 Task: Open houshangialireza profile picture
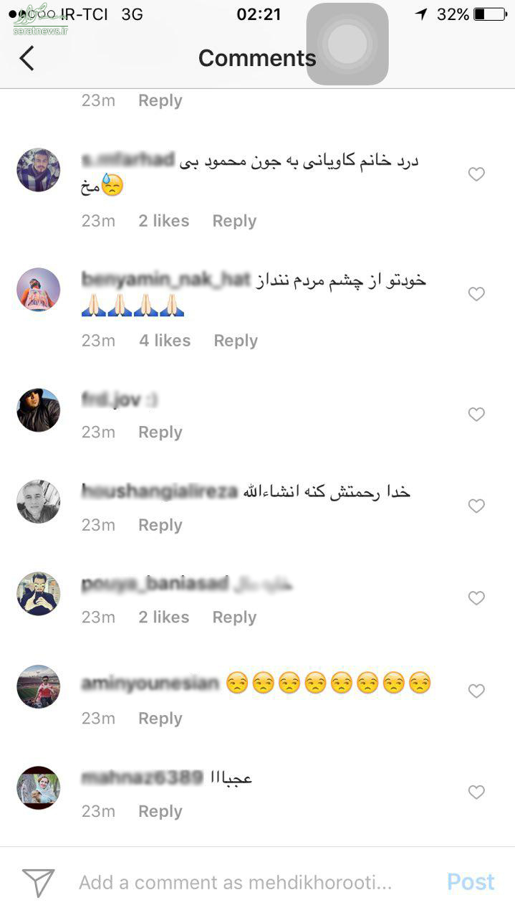tap(39, 501)
